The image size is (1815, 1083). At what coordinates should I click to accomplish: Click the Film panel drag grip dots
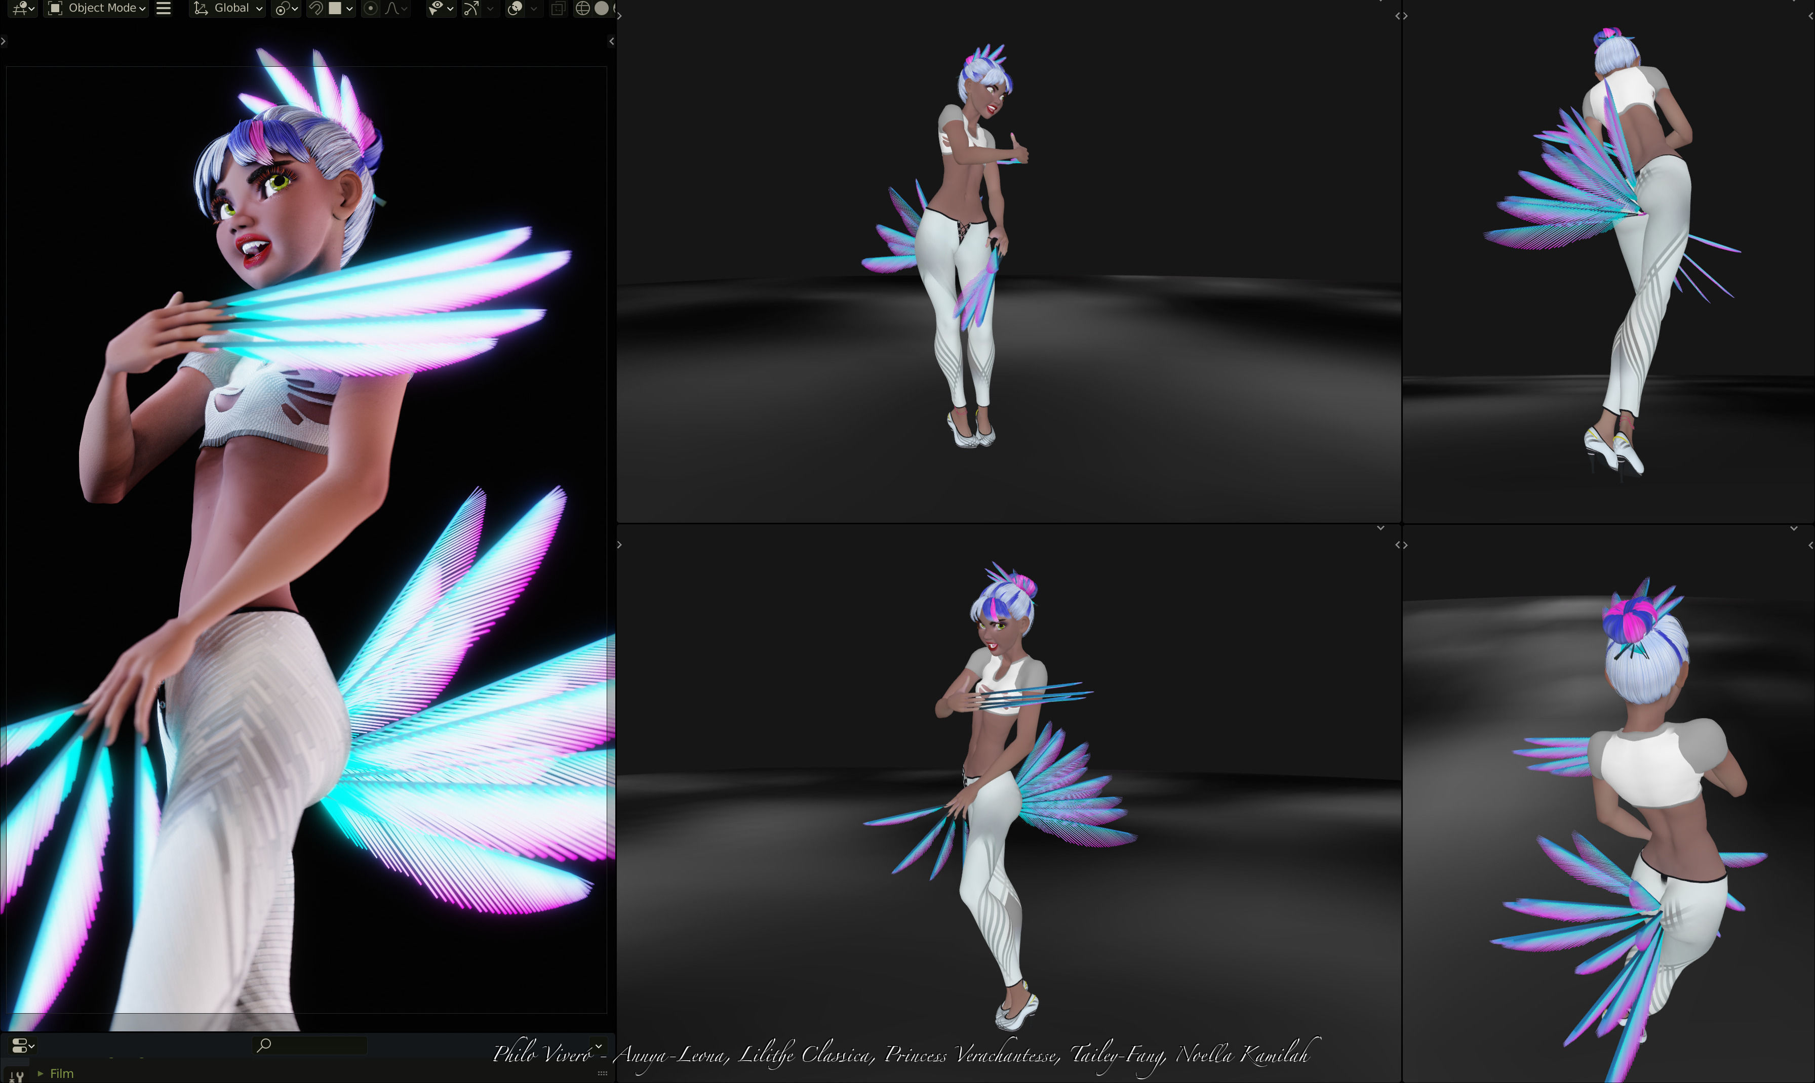pos(602,1073)
